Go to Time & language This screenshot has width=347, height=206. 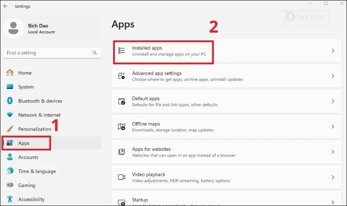[37, 171]
